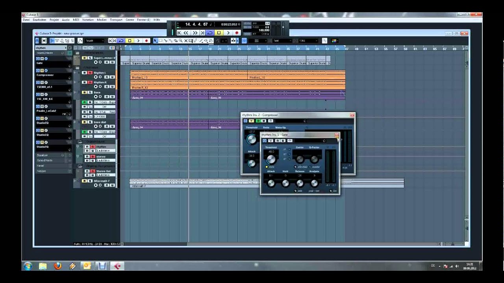This screenshot has height=283, width=504.
Task: Click stop button in project toolbar
Action: click(x=130, y=40)
